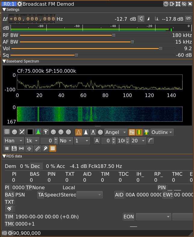This screenshot has height=237, width=194.
Task: Toggle the RDS link button in the settings row
Action: [x=188, y=19]
